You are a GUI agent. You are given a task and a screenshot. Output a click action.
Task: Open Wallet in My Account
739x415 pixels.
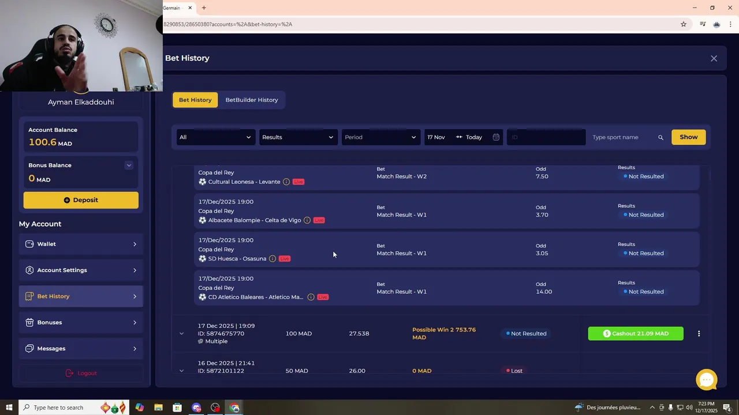pos(81,244)
